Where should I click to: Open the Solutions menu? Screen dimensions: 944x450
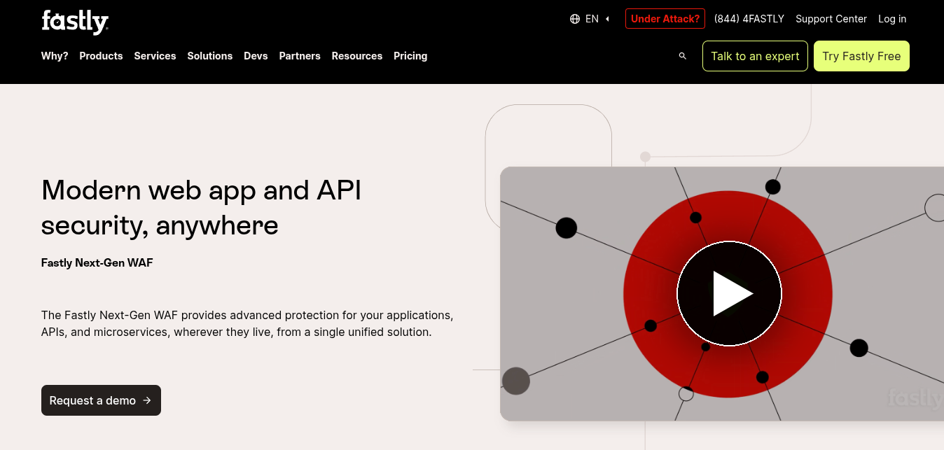(x=209, y=56)
